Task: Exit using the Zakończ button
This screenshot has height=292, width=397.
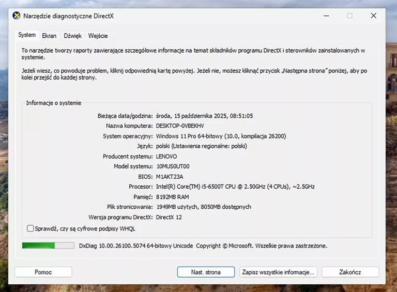Action: pyautogui.click(x=350, y=272)
